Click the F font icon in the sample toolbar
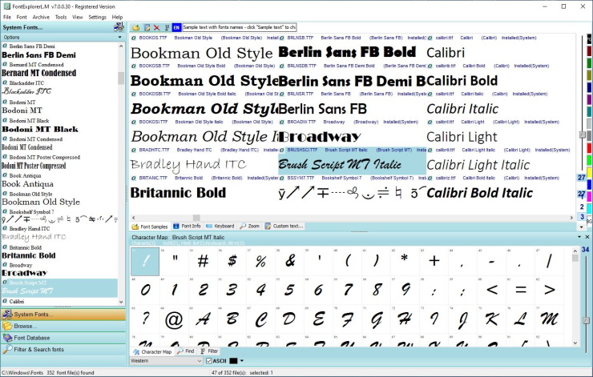The height and width of the screenshot is (377, 593). (x=167, y=27)
